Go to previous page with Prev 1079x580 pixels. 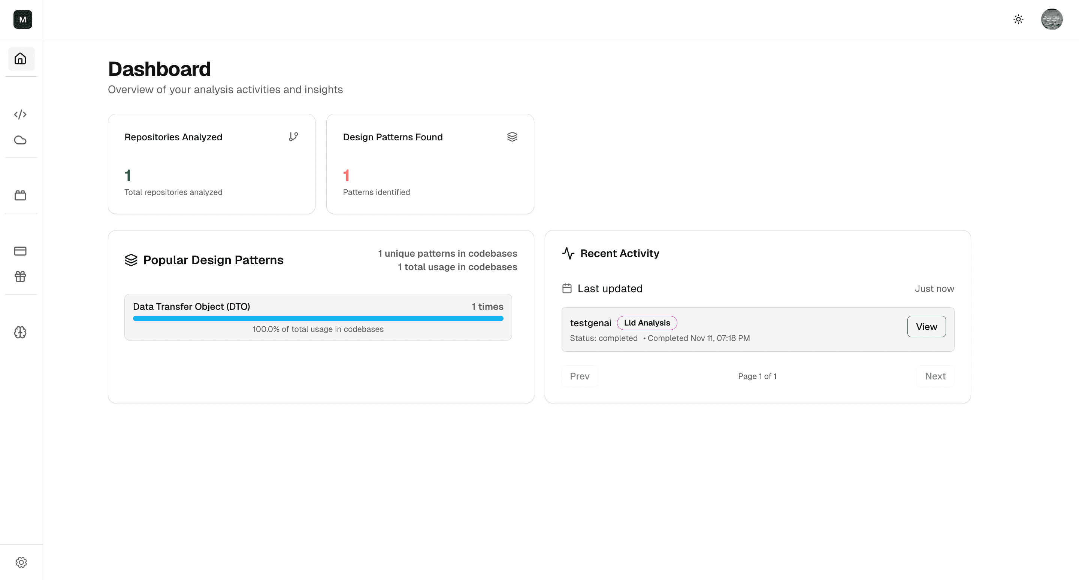tap(579, 376)
